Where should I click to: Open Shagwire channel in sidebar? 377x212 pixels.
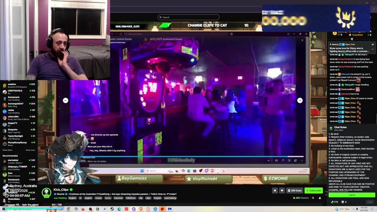point(18,131)
